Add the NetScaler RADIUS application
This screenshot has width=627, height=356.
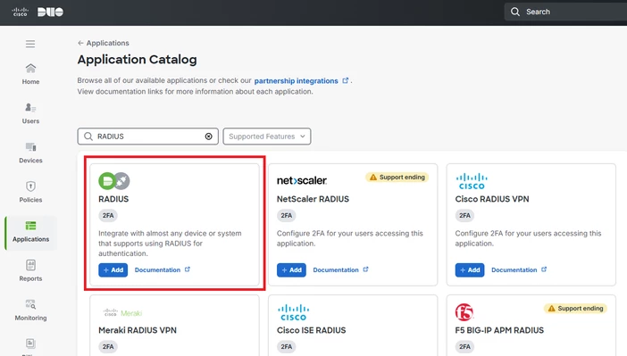pos(291,270)
